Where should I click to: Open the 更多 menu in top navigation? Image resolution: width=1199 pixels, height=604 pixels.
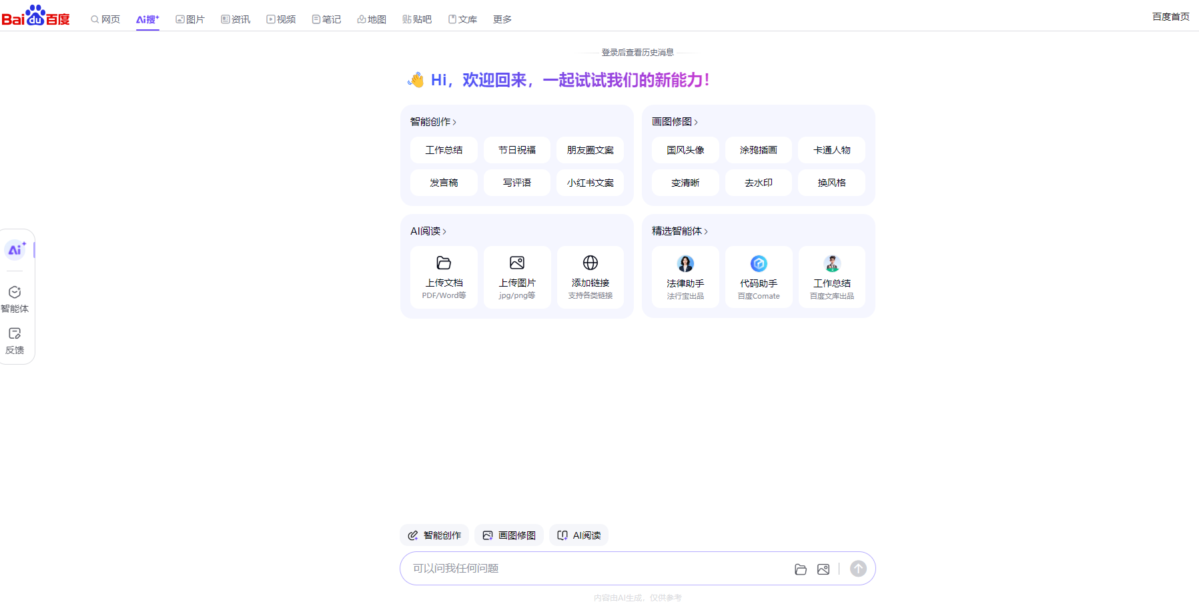click(502, 19)
